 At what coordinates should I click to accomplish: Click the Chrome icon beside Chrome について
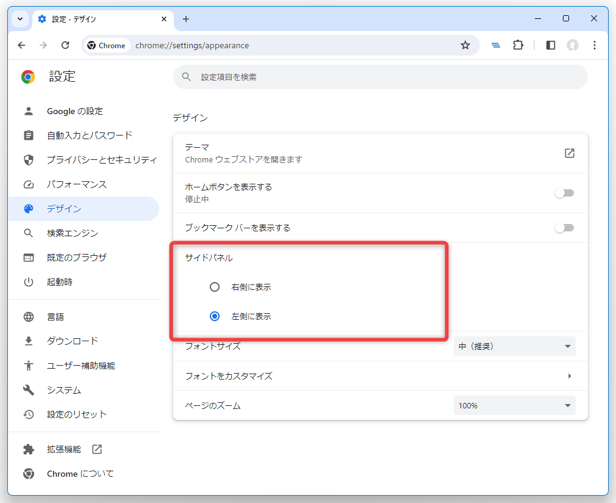click(29, 474)
